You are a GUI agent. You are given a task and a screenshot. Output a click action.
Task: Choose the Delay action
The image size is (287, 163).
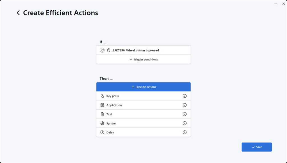tap(143, 132)
